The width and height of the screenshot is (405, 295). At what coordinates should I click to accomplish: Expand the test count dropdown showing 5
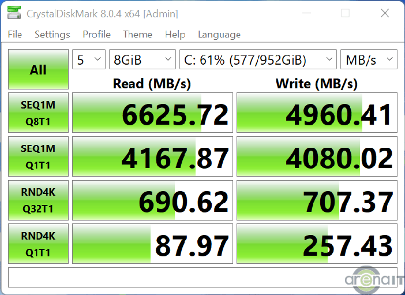click(88, 59)
